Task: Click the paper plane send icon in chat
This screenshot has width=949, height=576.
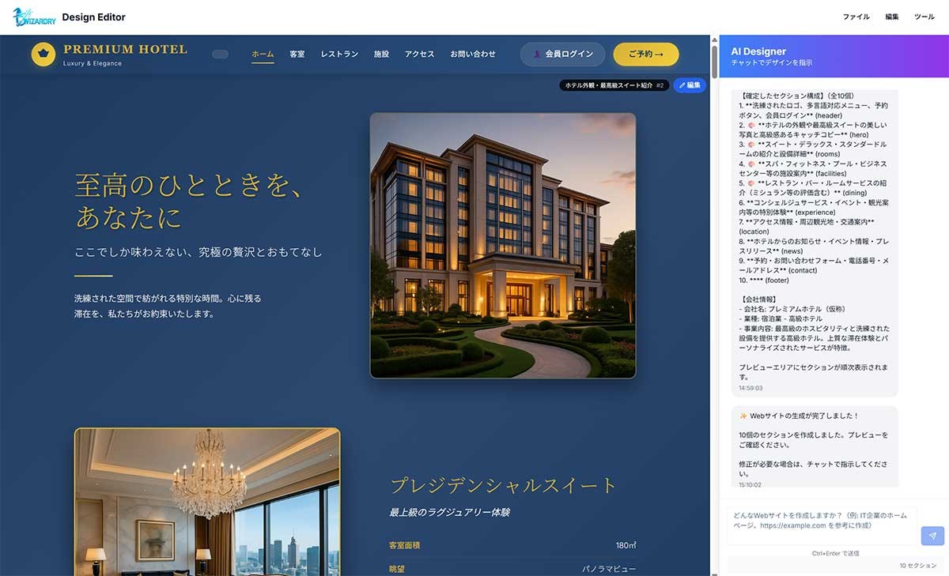Action: tap(932, 536)
